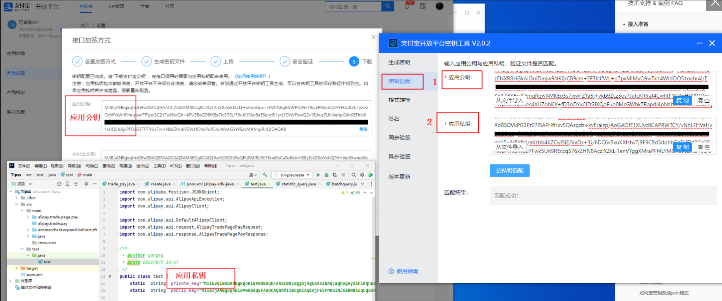Select 版本更新 in key tool sidebar
Screen dimensions: 722x301
click(400, 177)
